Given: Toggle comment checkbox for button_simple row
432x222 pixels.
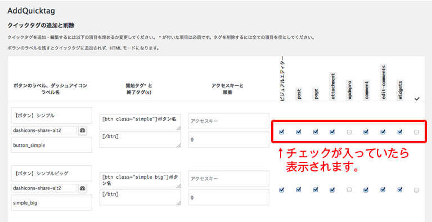Looking at the screenshot, I should click(x=366, y=132).
